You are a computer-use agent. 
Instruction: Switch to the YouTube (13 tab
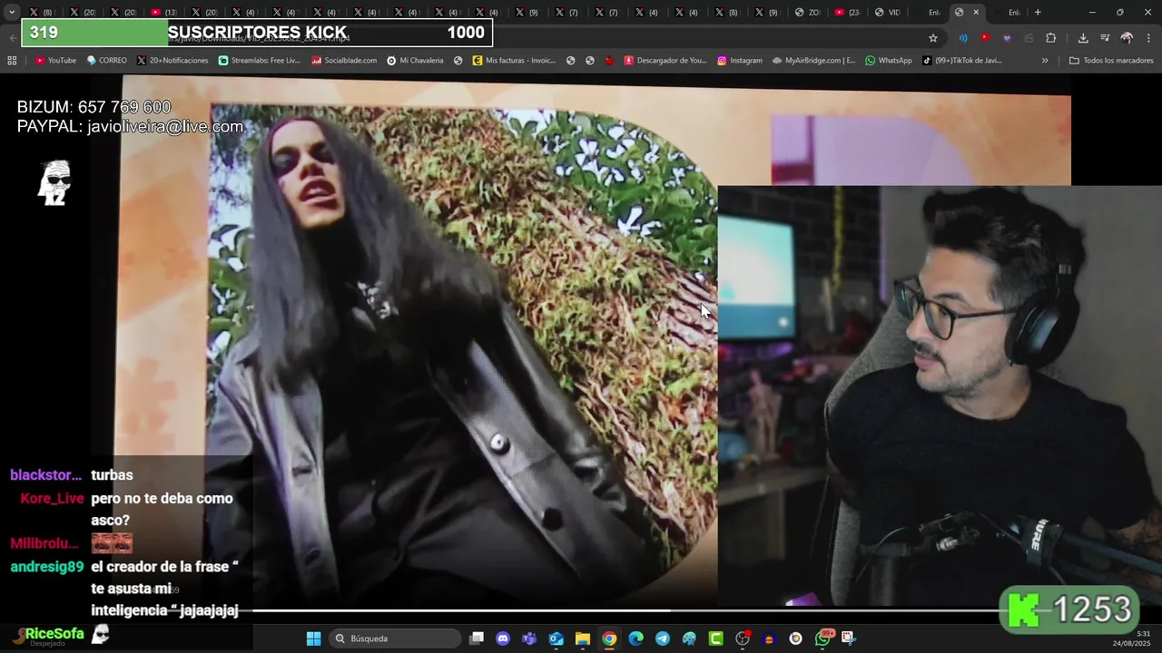tap(163, 13)
